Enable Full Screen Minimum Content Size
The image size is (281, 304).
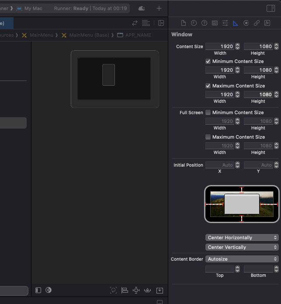(x=208, y=113)
